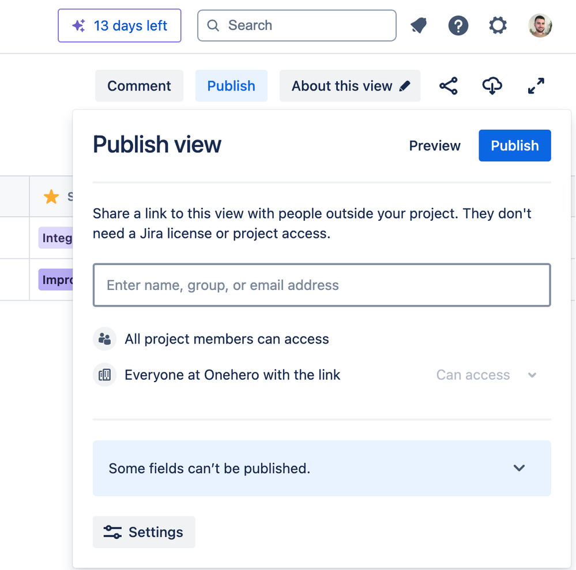Open the settings gear menu

[x=498, y=25]
